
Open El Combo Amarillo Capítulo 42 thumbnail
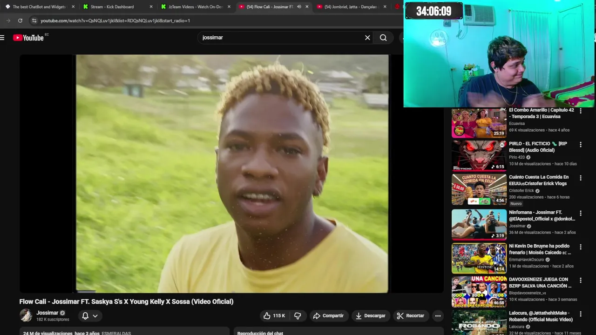[479, 123]
